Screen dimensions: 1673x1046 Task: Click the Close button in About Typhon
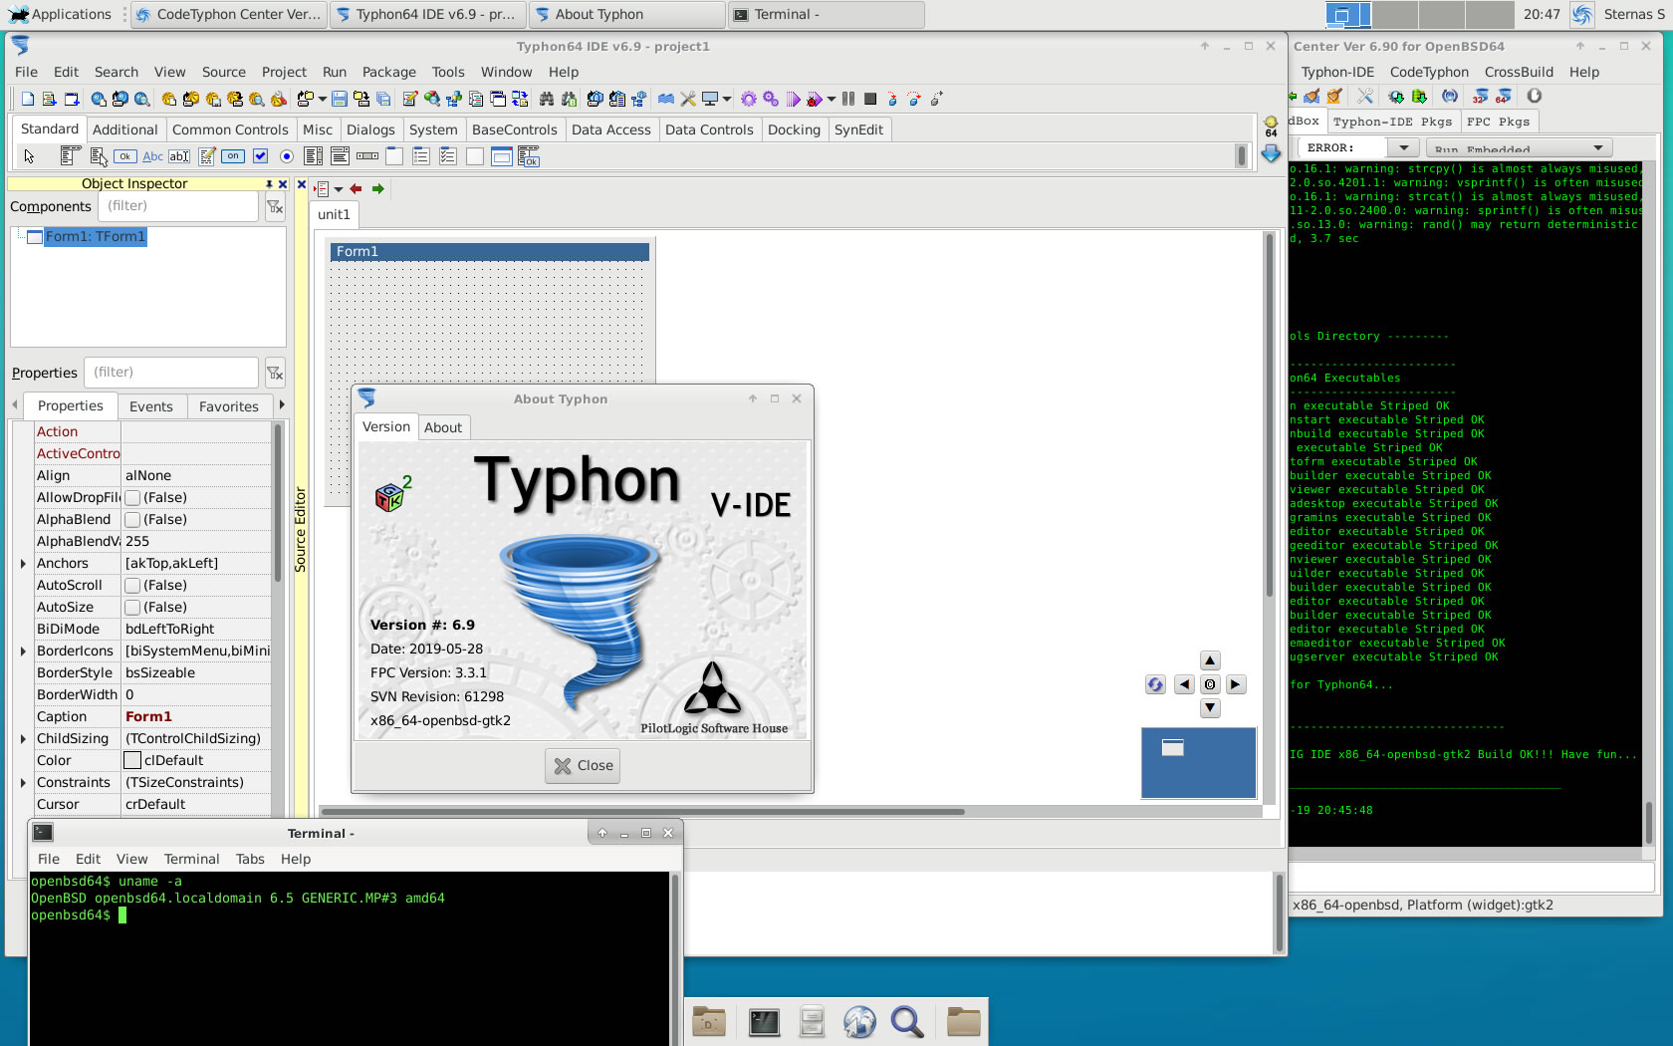pyautogui.click(x=584, y=765)
